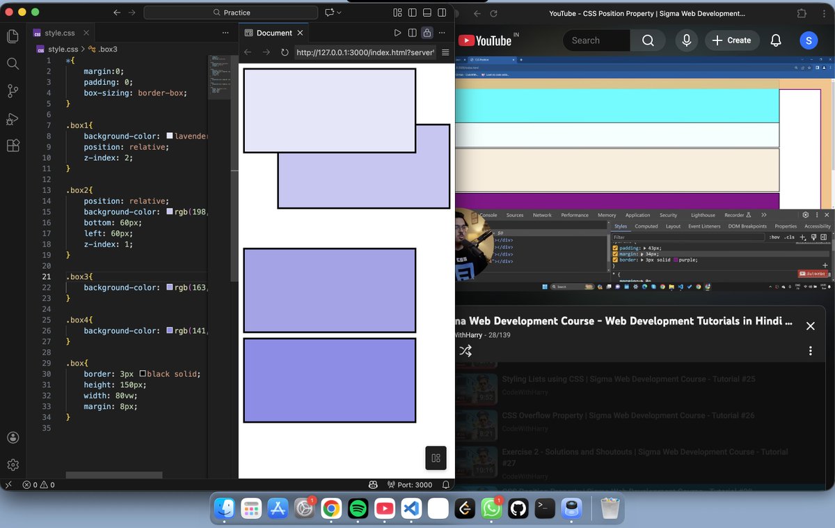This screenshot has width=835, height=528.
Task: Click the YouTube search field
Action: [x=596, y=40]
